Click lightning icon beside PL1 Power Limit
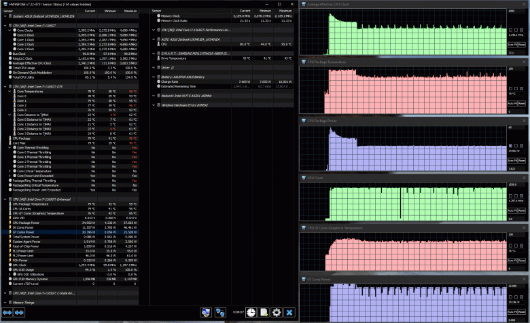This screenshot has width=530, height=323. (10, 251)
